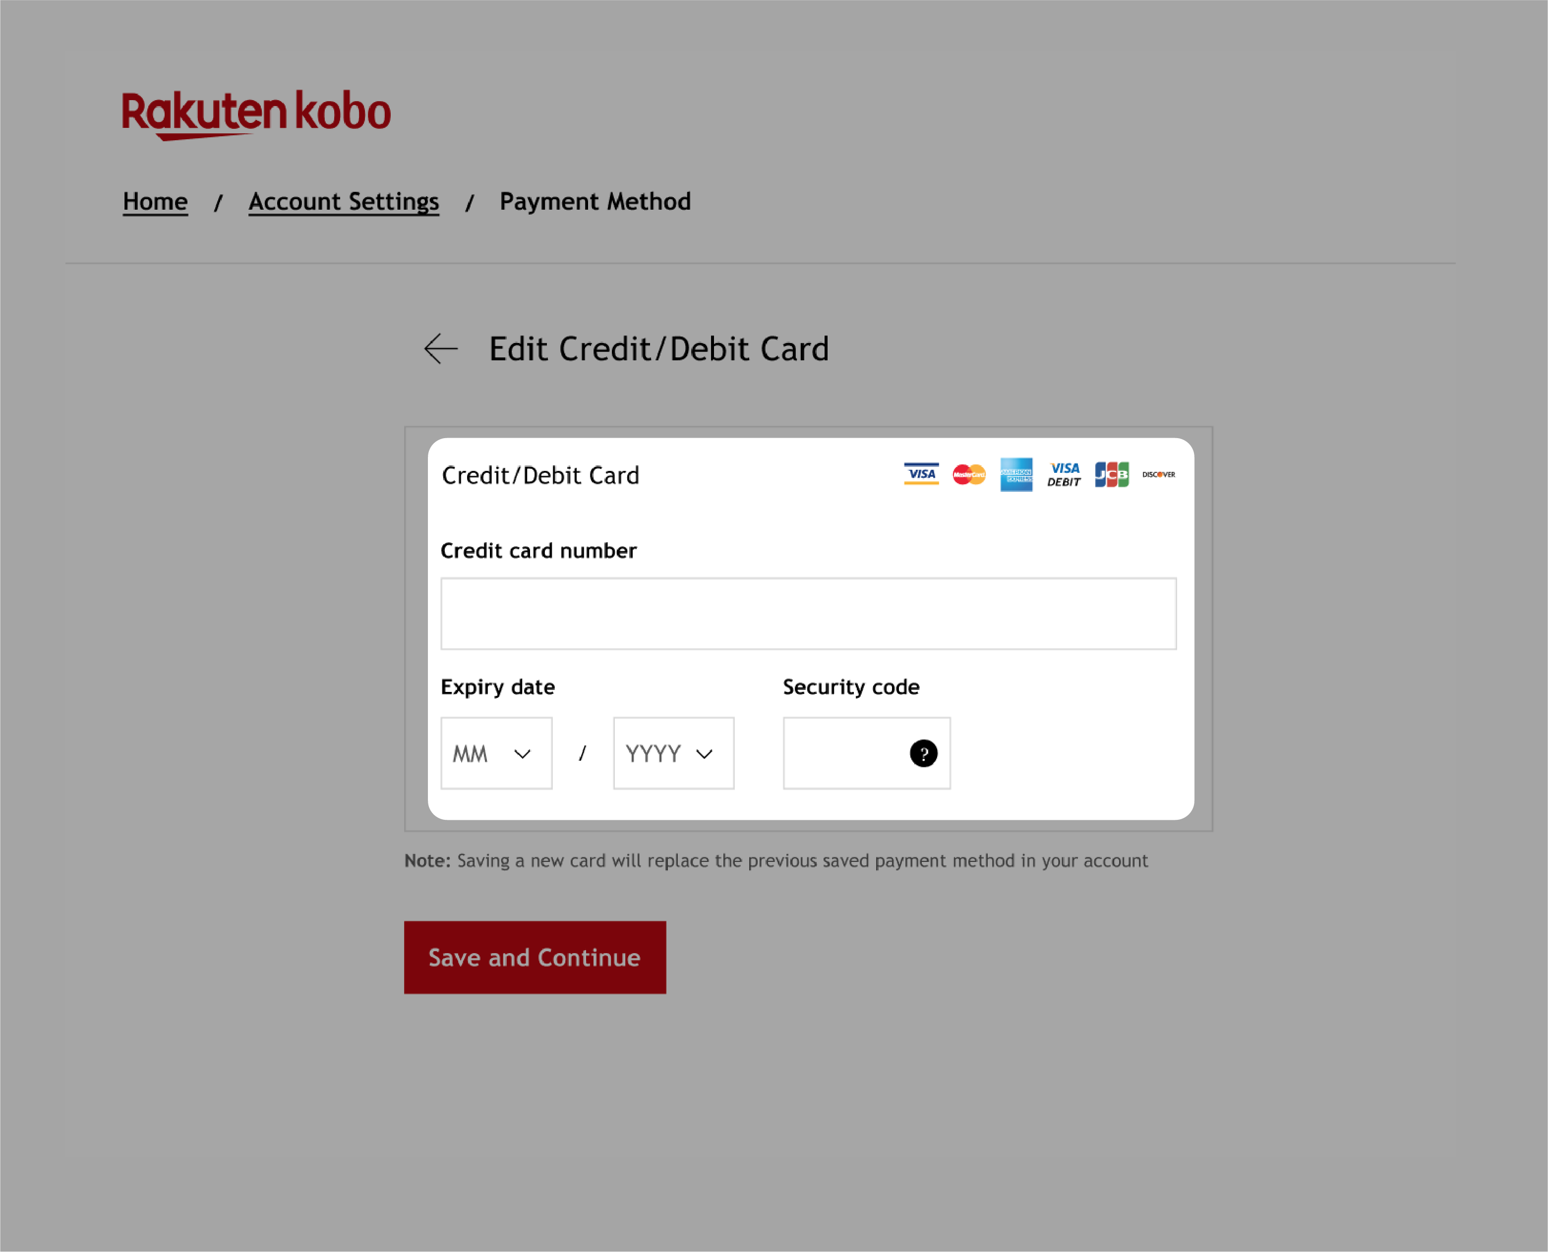Screen dimensions: 1548x1252
Task: Click the JCB card icon
Action: tap(1110, 474)
